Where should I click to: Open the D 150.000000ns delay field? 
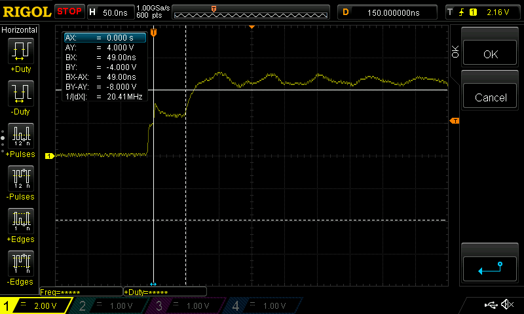point(386,12)
